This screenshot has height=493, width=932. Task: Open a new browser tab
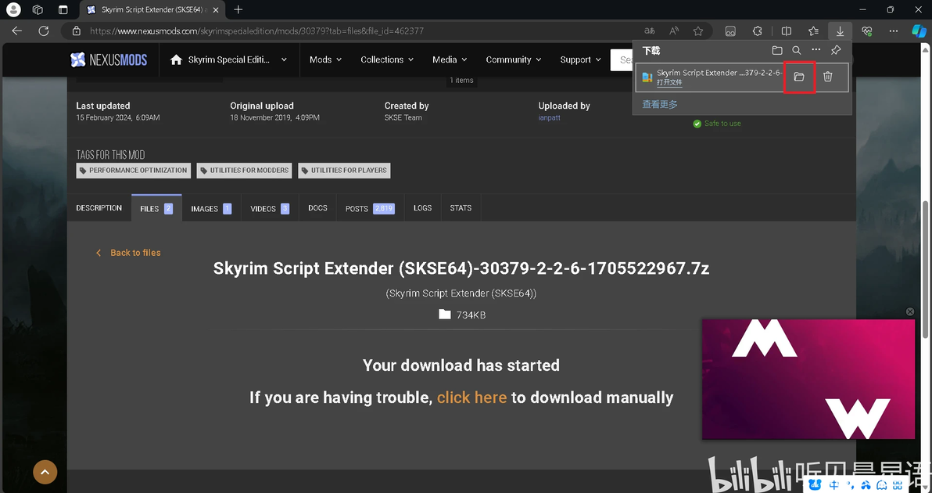point(238,9)
